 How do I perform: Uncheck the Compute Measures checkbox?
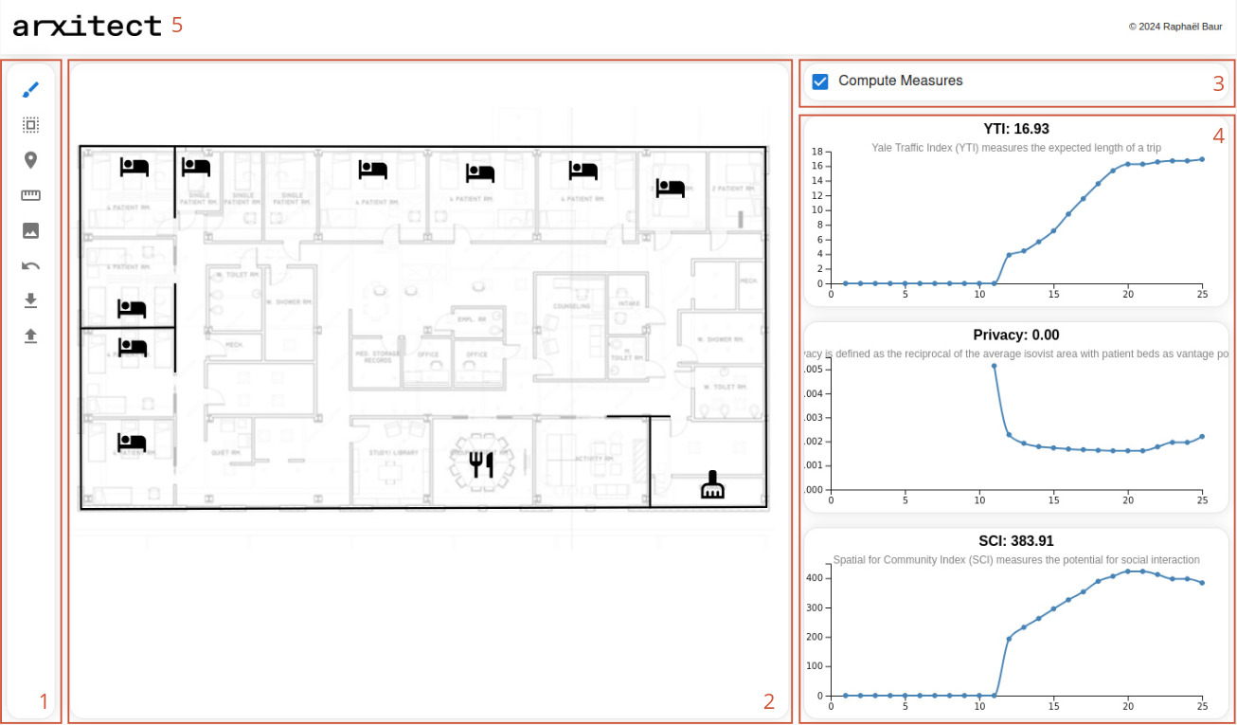pos(820,82)
